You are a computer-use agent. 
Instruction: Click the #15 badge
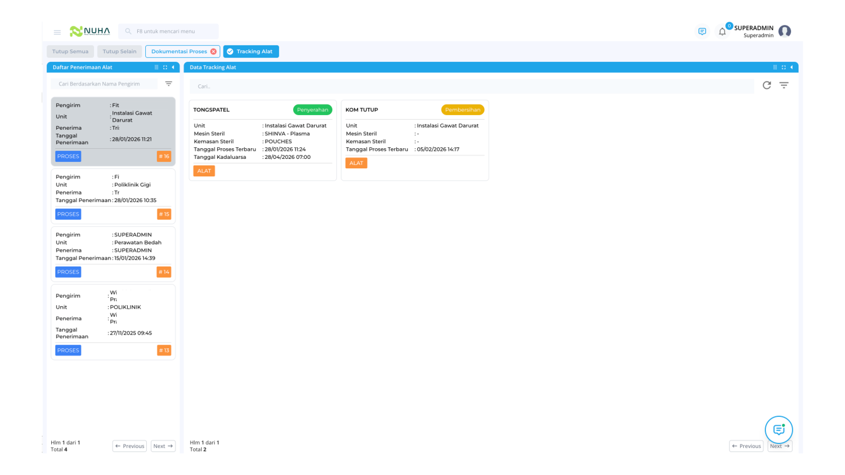pos(164,214)
